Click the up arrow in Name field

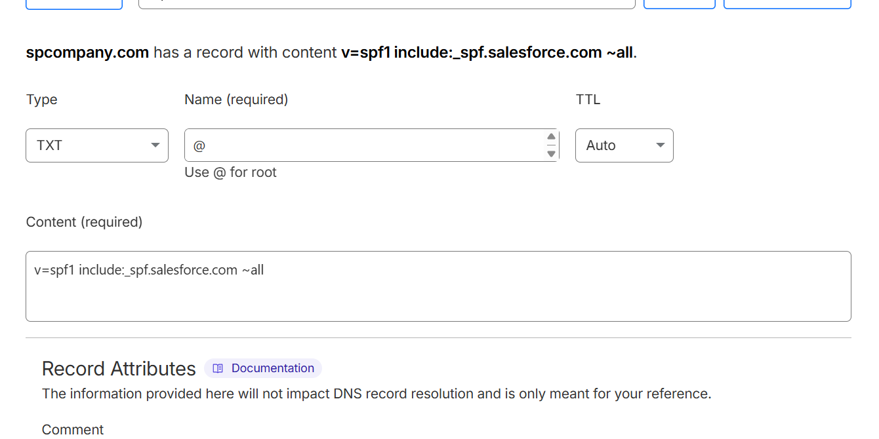551,137
